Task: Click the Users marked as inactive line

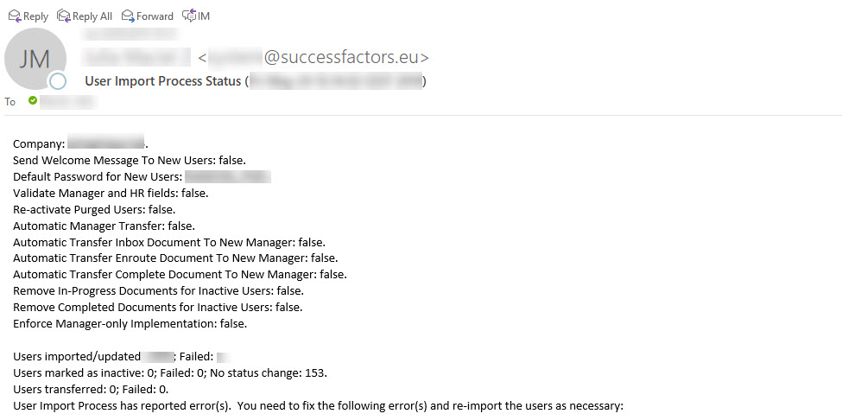Action: (169, 372)
